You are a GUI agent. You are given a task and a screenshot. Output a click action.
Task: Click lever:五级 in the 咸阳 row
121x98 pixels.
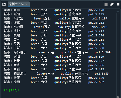click(39, 14)
